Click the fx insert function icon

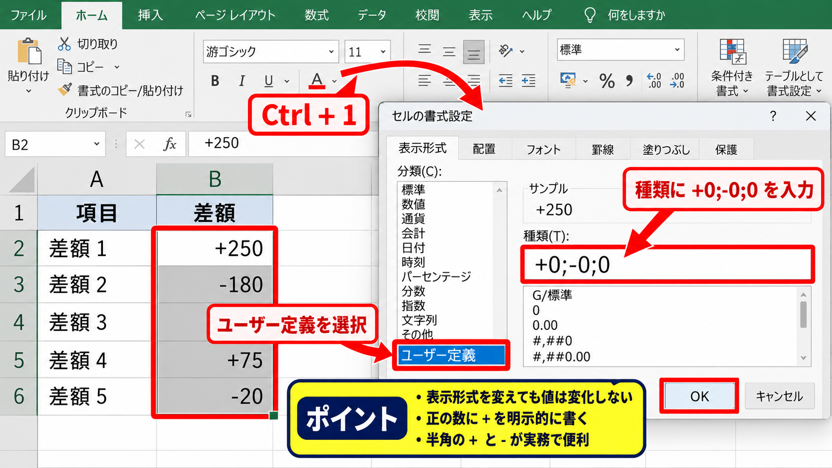pyautogui.click(x=170, y=144)
